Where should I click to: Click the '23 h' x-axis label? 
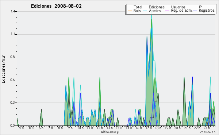pyautogui.click(x=207, y=128)
